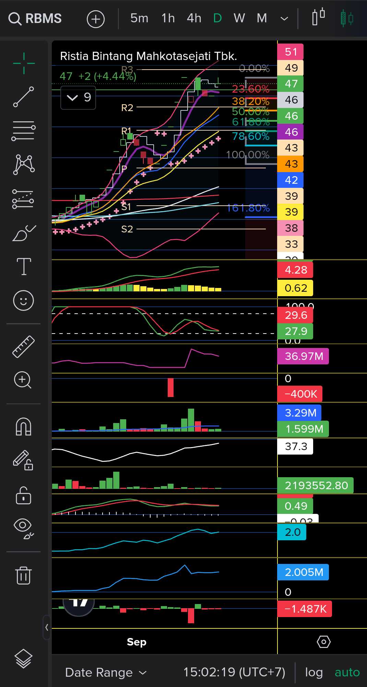Image resolution: width=367 pixels, height=687 pixels.
Task: Tap the cyan 2.0 value label
Action: tap(292, 532)
